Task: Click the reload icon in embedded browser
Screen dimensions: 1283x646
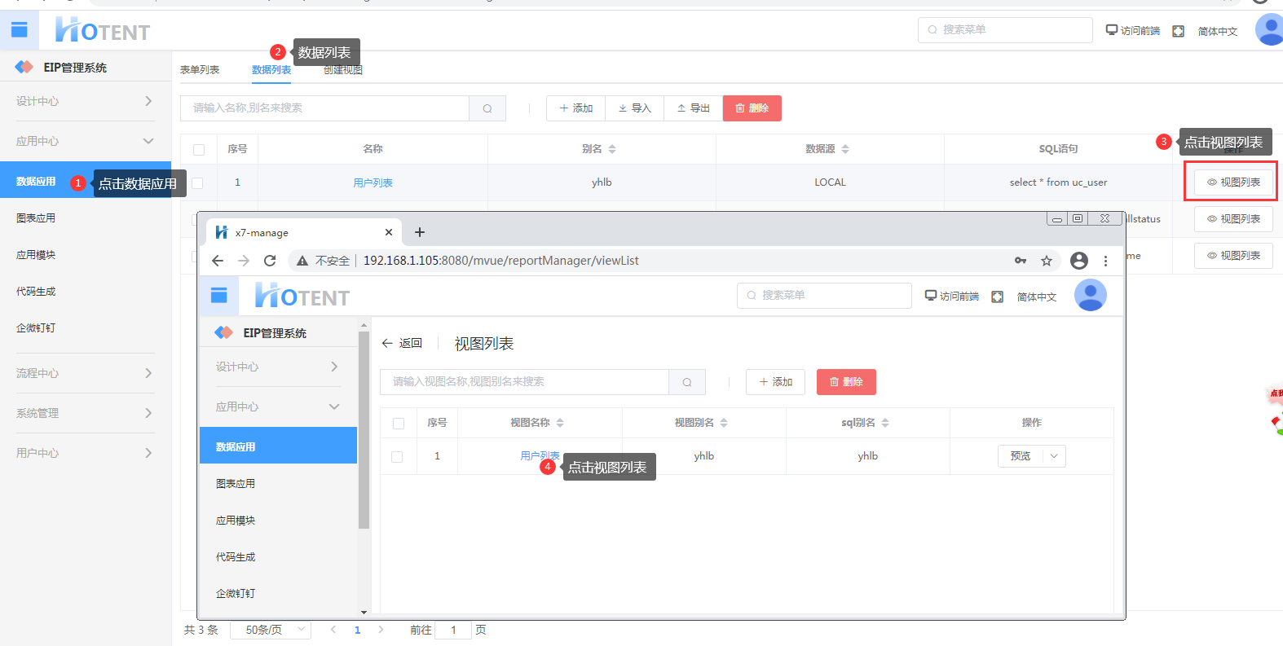Action: tap(270, 261)
